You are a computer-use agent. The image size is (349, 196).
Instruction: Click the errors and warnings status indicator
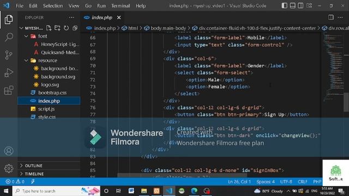15,181
